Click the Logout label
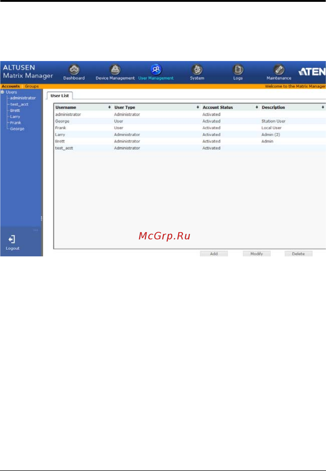This screenshot has height=471, width=326. pyautogui.click(x=13, y=249)
